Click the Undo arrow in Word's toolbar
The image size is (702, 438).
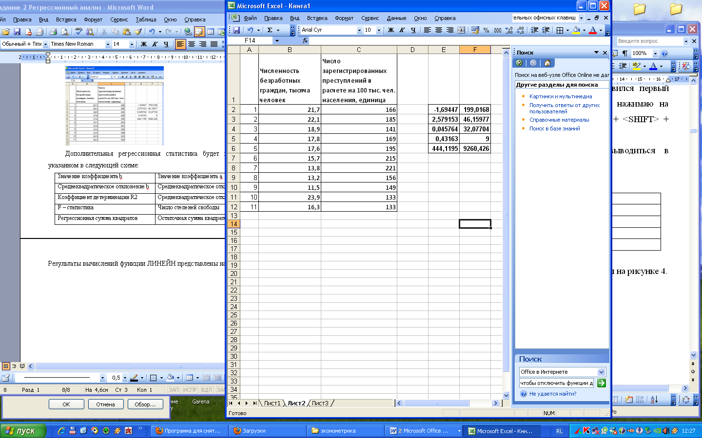(152, 32)
